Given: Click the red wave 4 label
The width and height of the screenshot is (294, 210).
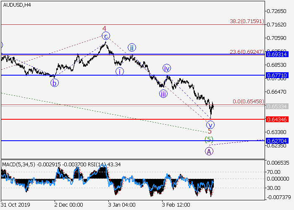Looking at the screenshot, I should (x=104, y=29).
